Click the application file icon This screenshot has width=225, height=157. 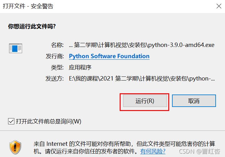(16, 48)
